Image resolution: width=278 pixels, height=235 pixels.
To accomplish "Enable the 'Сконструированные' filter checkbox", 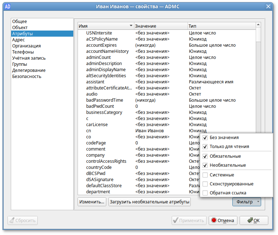I will coord(205,184).
